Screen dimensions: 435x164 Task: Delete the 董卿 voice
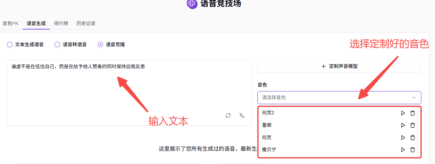point(413,125)
